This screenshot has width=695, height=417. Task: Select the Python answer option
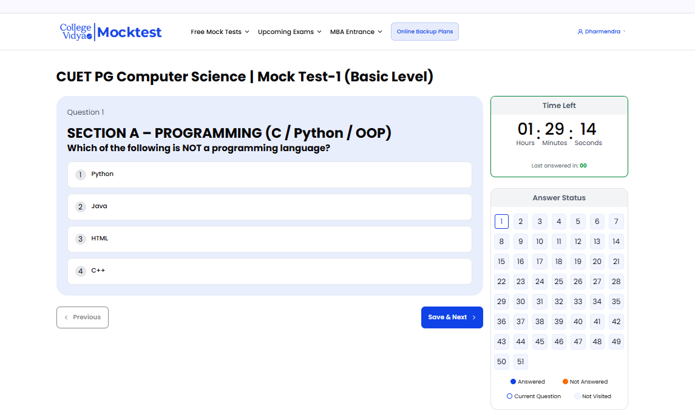pos(270,175)
